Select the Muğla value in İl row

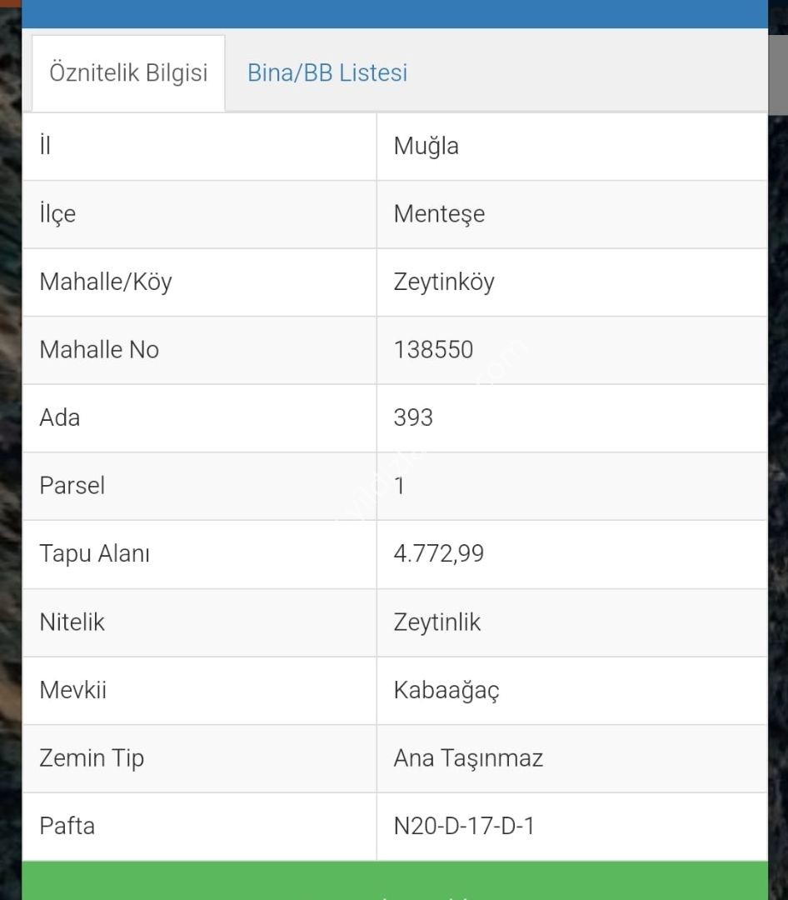coord(426,147)
